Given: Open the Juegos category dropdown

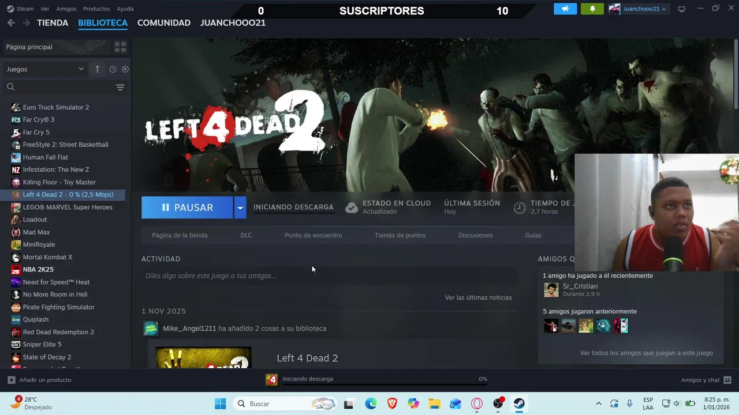Looking at the screenshot, I should (45, 69).
